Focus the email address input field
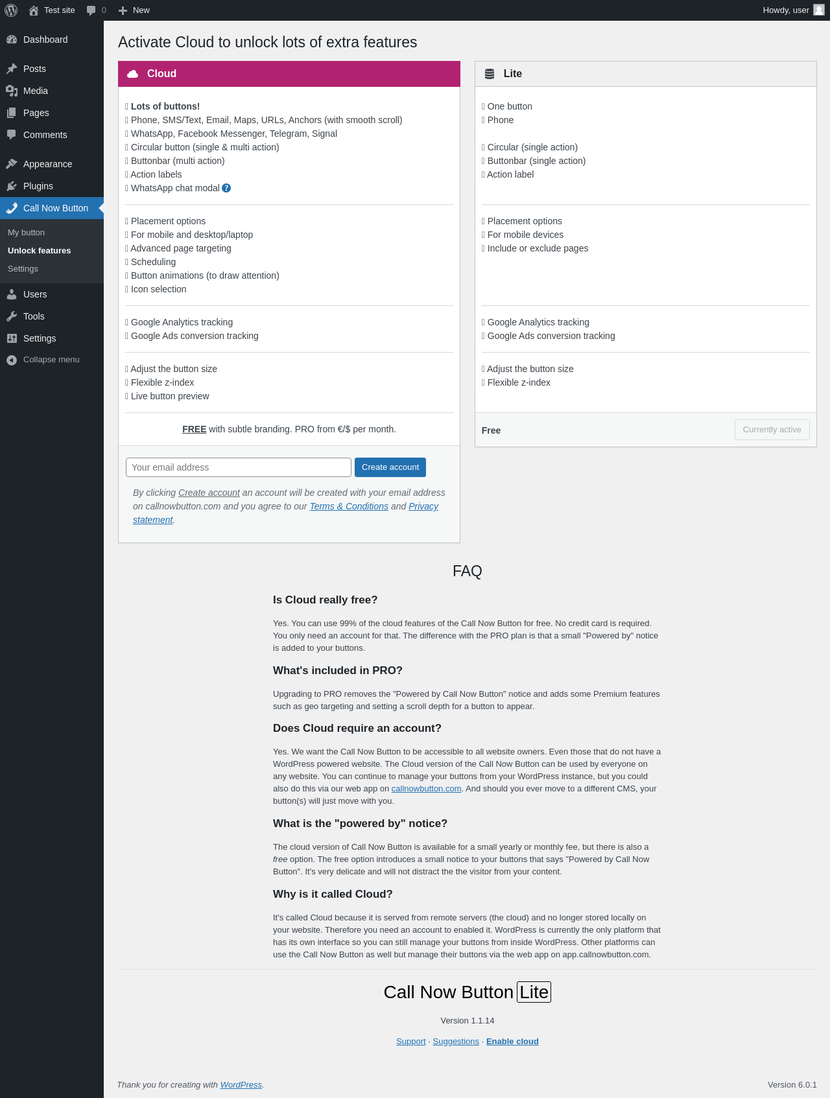The height and width of the screenshot is (1098, 830). (239, 467)
